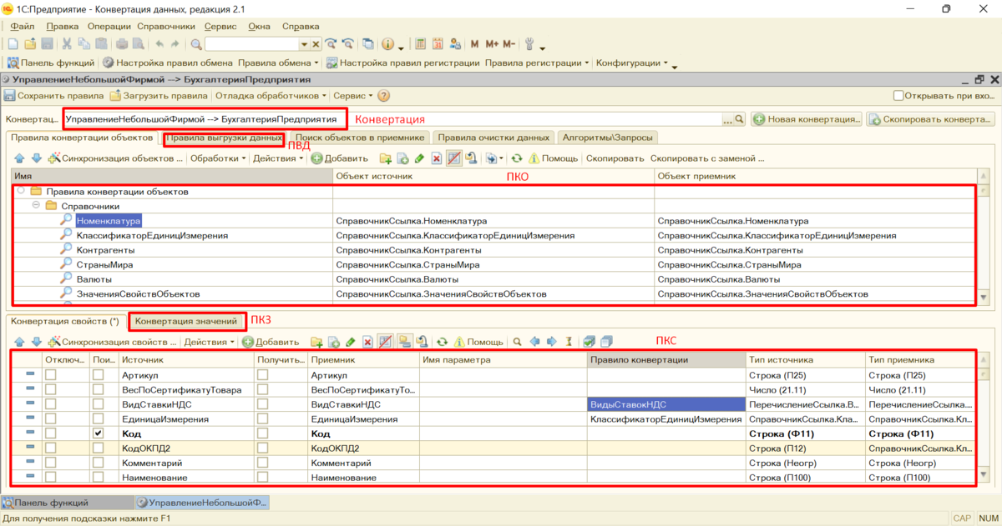Click green refresh icon in properties toolbar
This screenshot has width=1002, height=526.
click(x=443, y=342)
